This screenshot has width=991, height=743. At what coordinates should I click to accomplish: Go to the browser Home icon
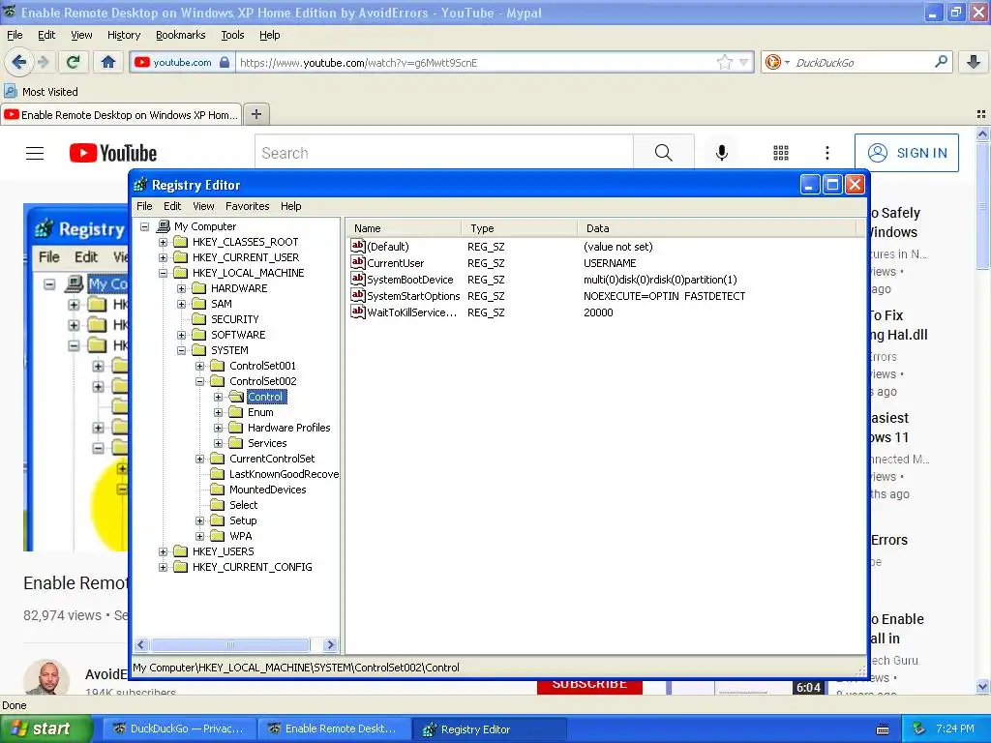pos(108,62)
